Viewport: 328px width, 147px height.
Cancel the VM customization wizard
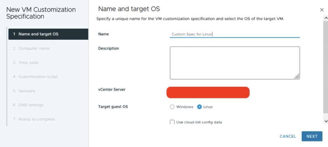click(x=288, y=136)
